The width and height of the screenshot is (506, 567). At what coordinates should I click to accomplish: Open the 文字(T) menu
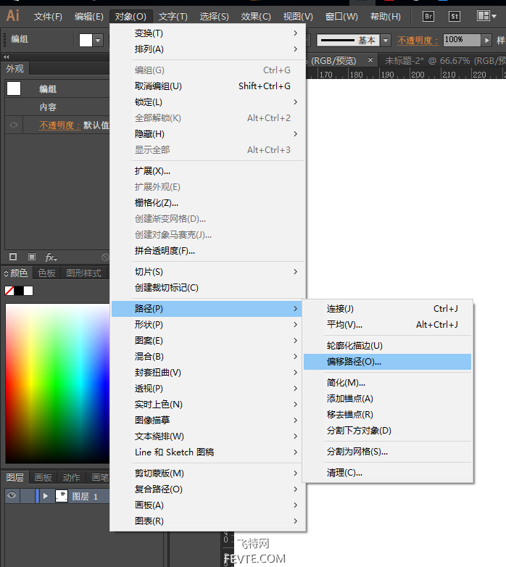(173, 17)
